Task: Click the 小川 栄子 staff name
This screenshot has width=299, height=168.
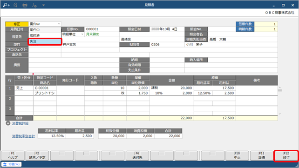Action: pos(194,45)
